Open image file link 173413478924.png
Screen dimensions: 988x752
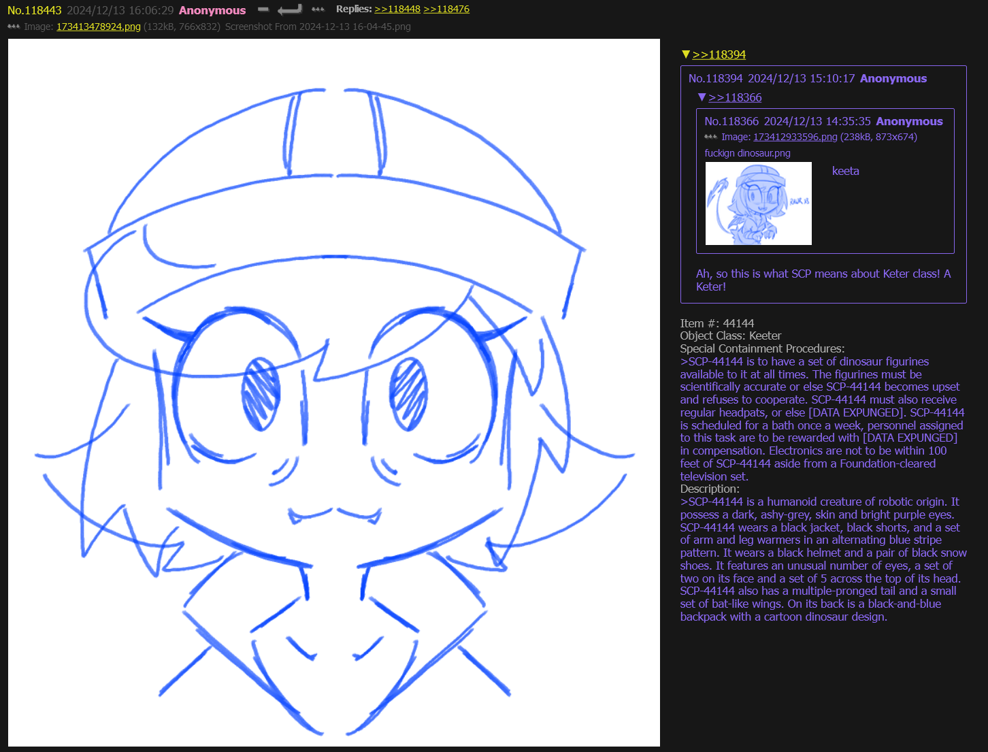99,27
